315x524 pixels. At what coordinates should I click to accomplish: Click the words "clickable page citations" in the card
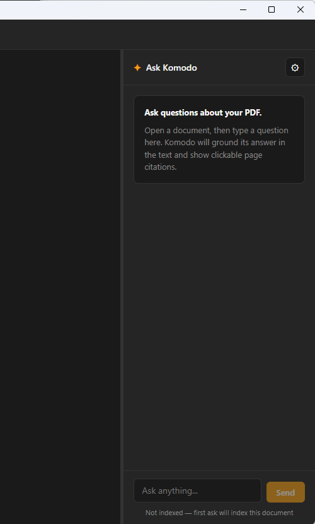(203, 161)
